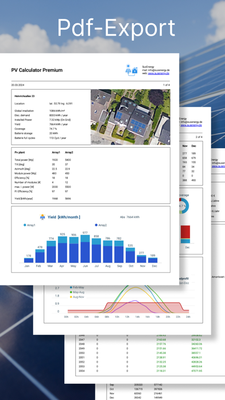The height and width of the screenshot is (400, 225).
Task: Click the Google logo on satellite image
Action: click(x=96, y=142)
